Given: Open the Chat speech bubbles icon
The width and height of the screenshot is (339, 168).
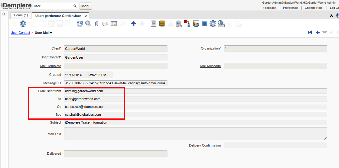Looking at the screenshot, I should point(105,24).
